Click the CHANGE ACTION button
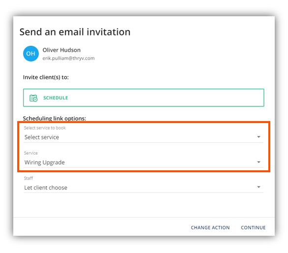Screen dimensions: 288x253 pyautogui.click(x=210, y=227)
